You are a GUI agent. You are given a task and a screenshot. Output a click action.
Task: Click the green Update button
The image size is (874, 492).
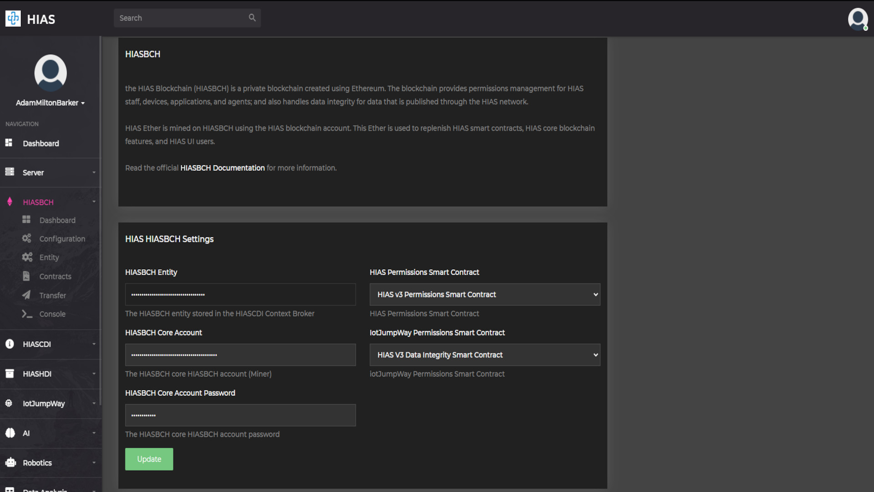tap(149, 459)
